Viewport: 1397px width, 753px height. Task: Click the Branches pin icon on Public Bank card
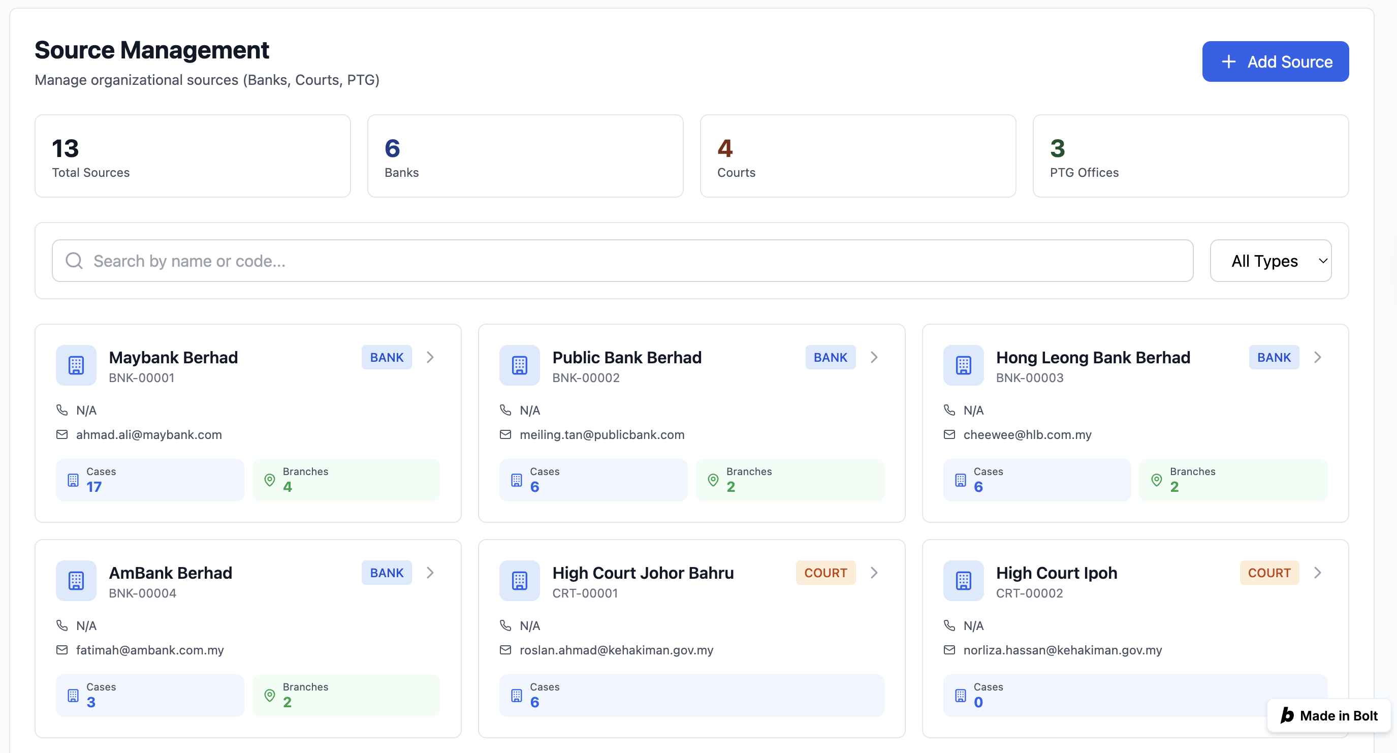coord(713,480)
